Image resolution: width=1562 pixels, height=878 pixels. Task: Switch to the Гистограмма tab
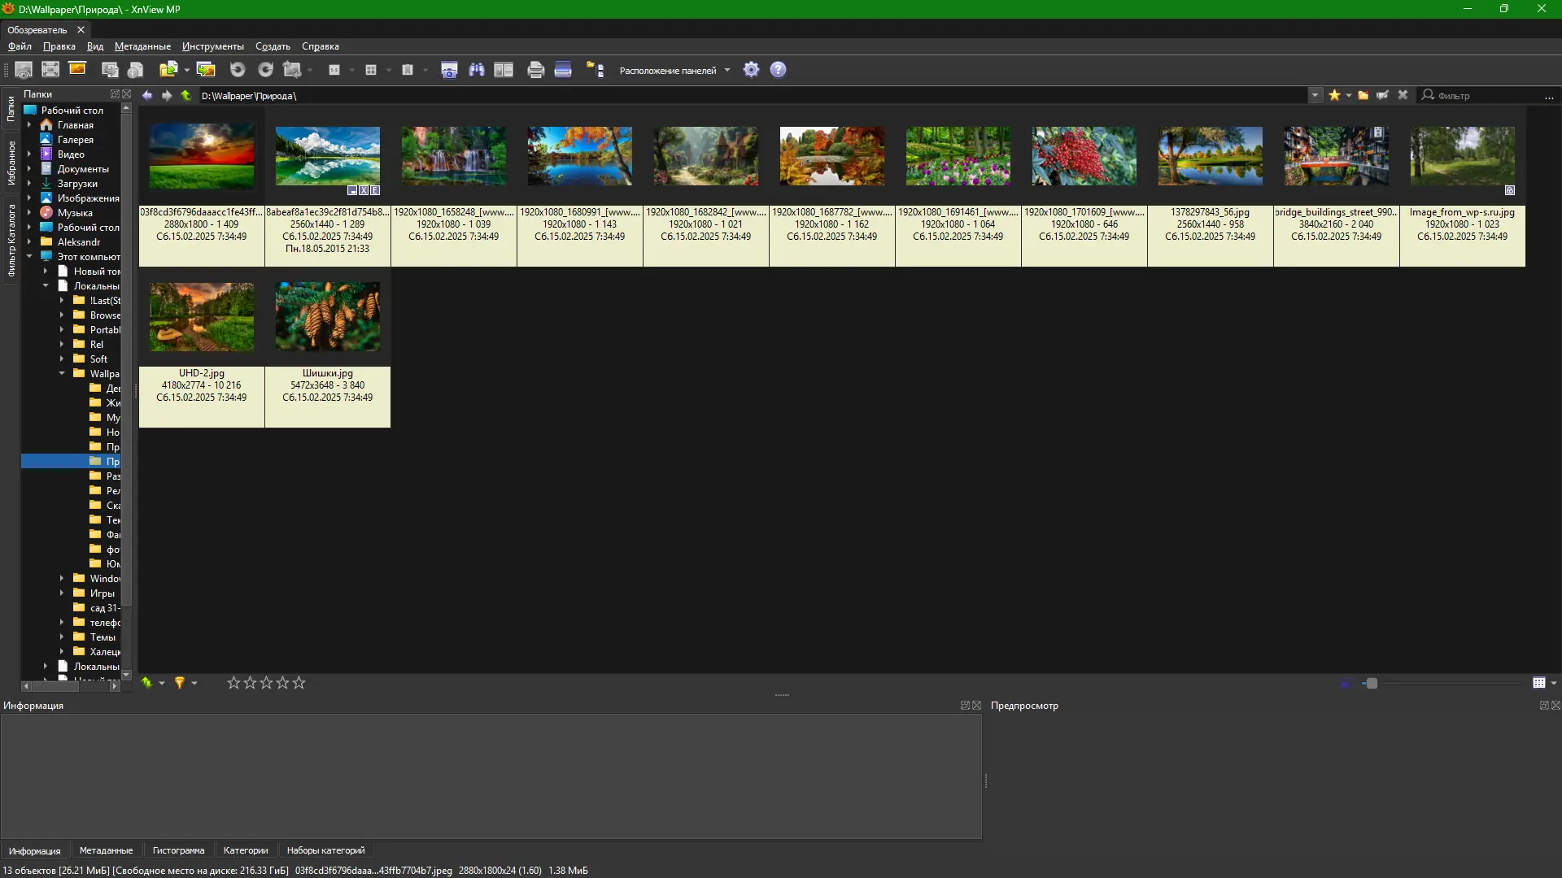coord(178,850)
